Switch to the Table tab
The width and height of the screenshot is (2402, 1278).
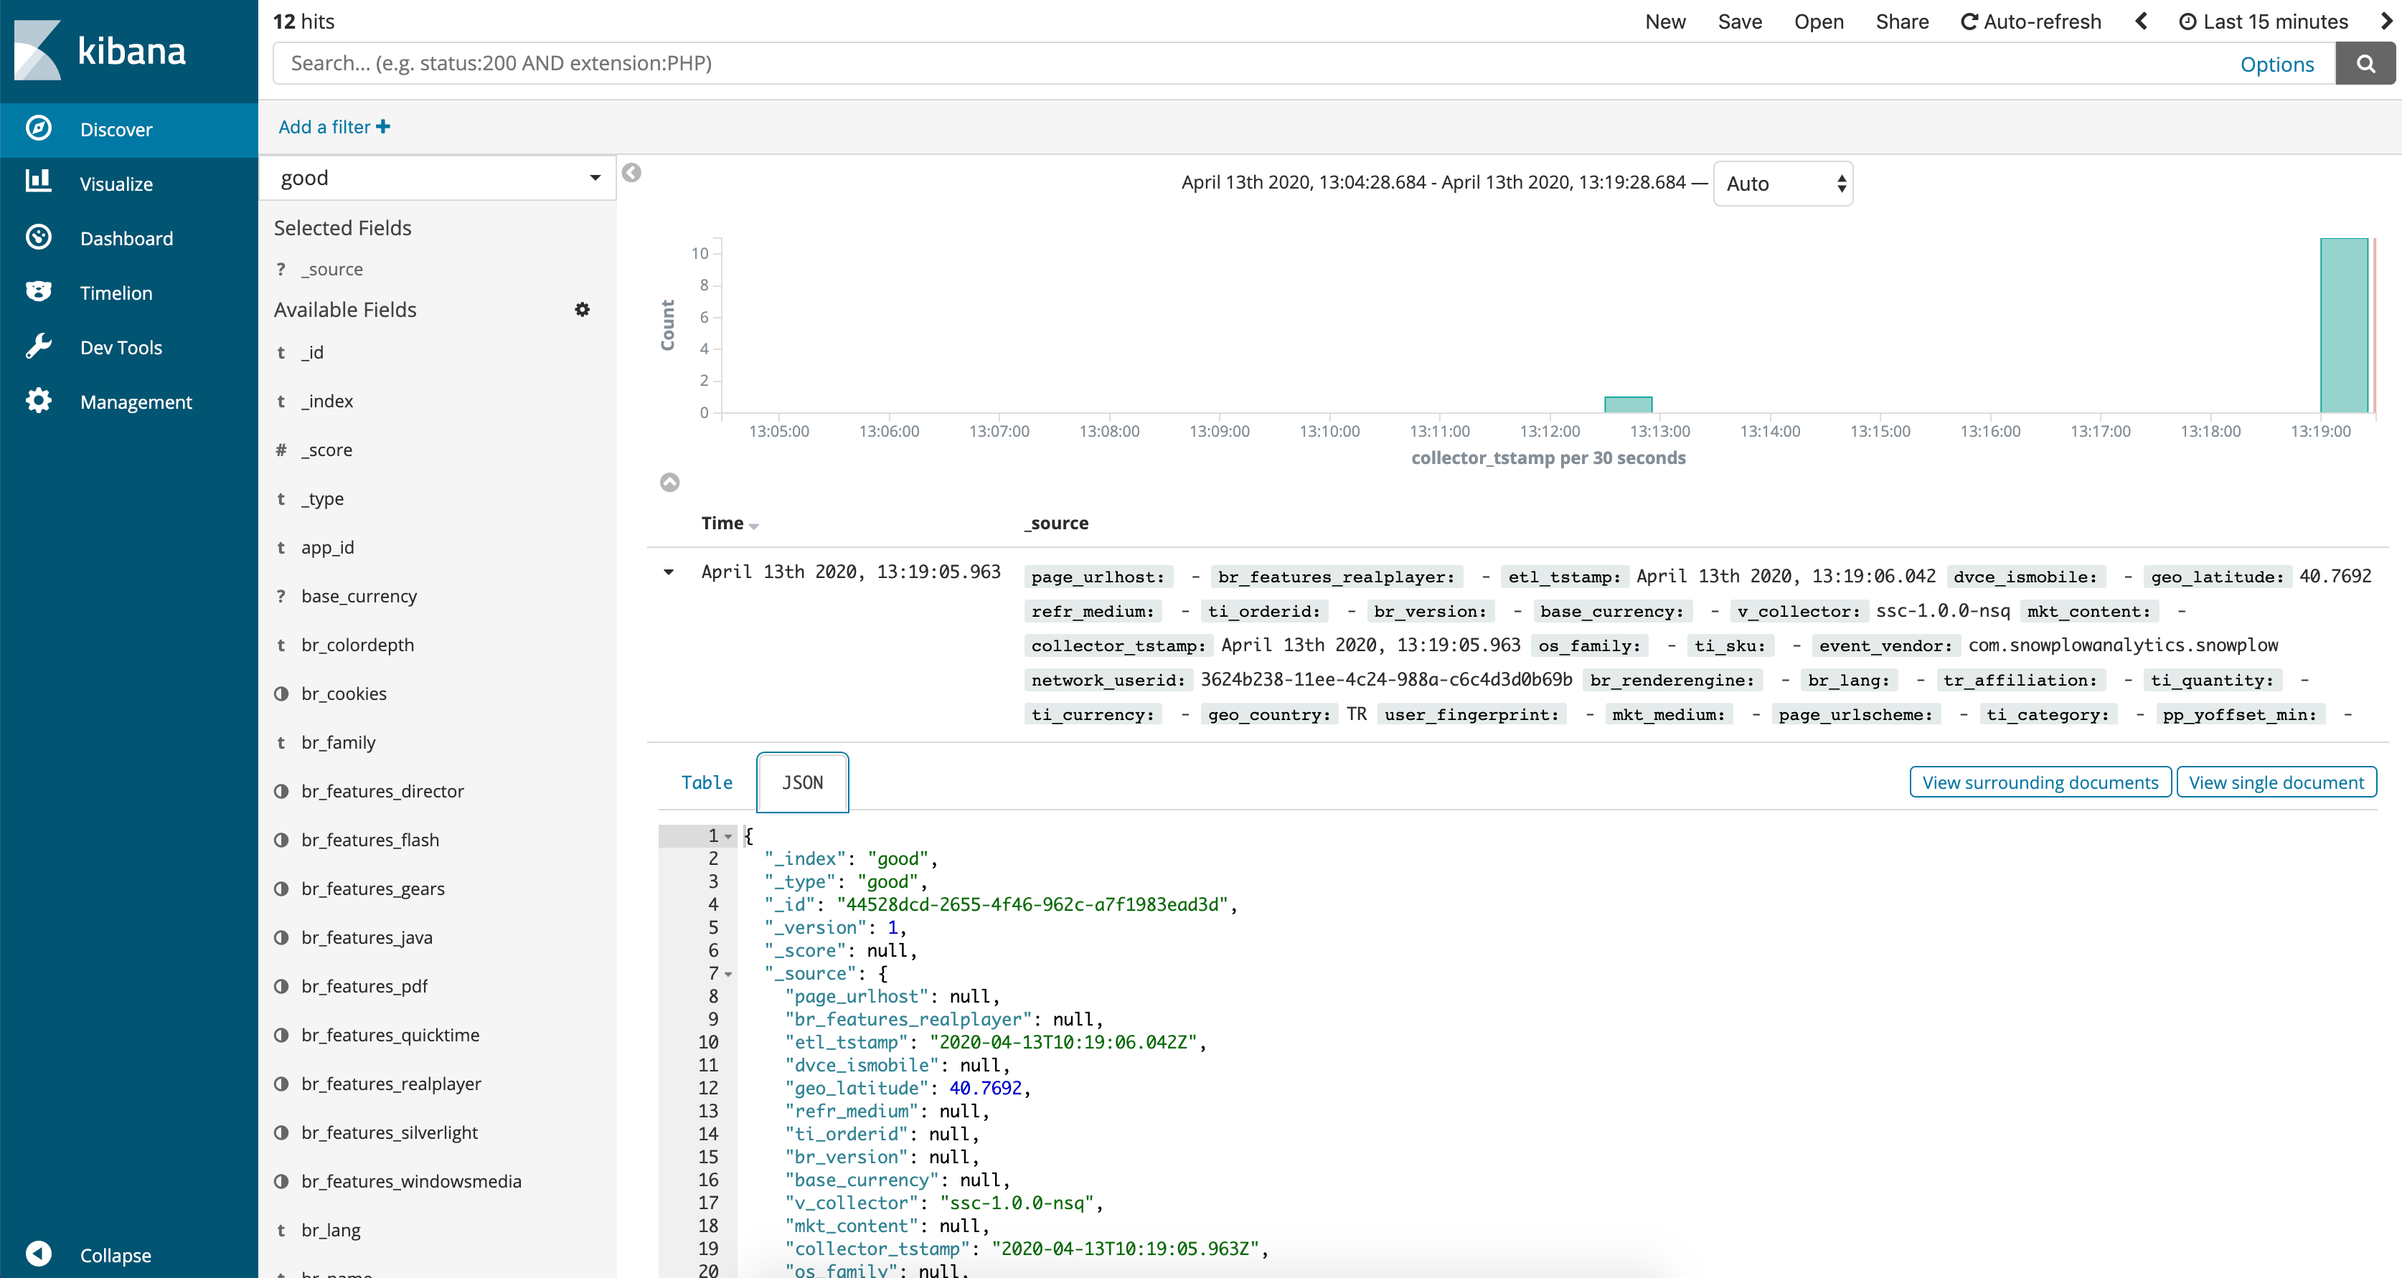[706, 782]
